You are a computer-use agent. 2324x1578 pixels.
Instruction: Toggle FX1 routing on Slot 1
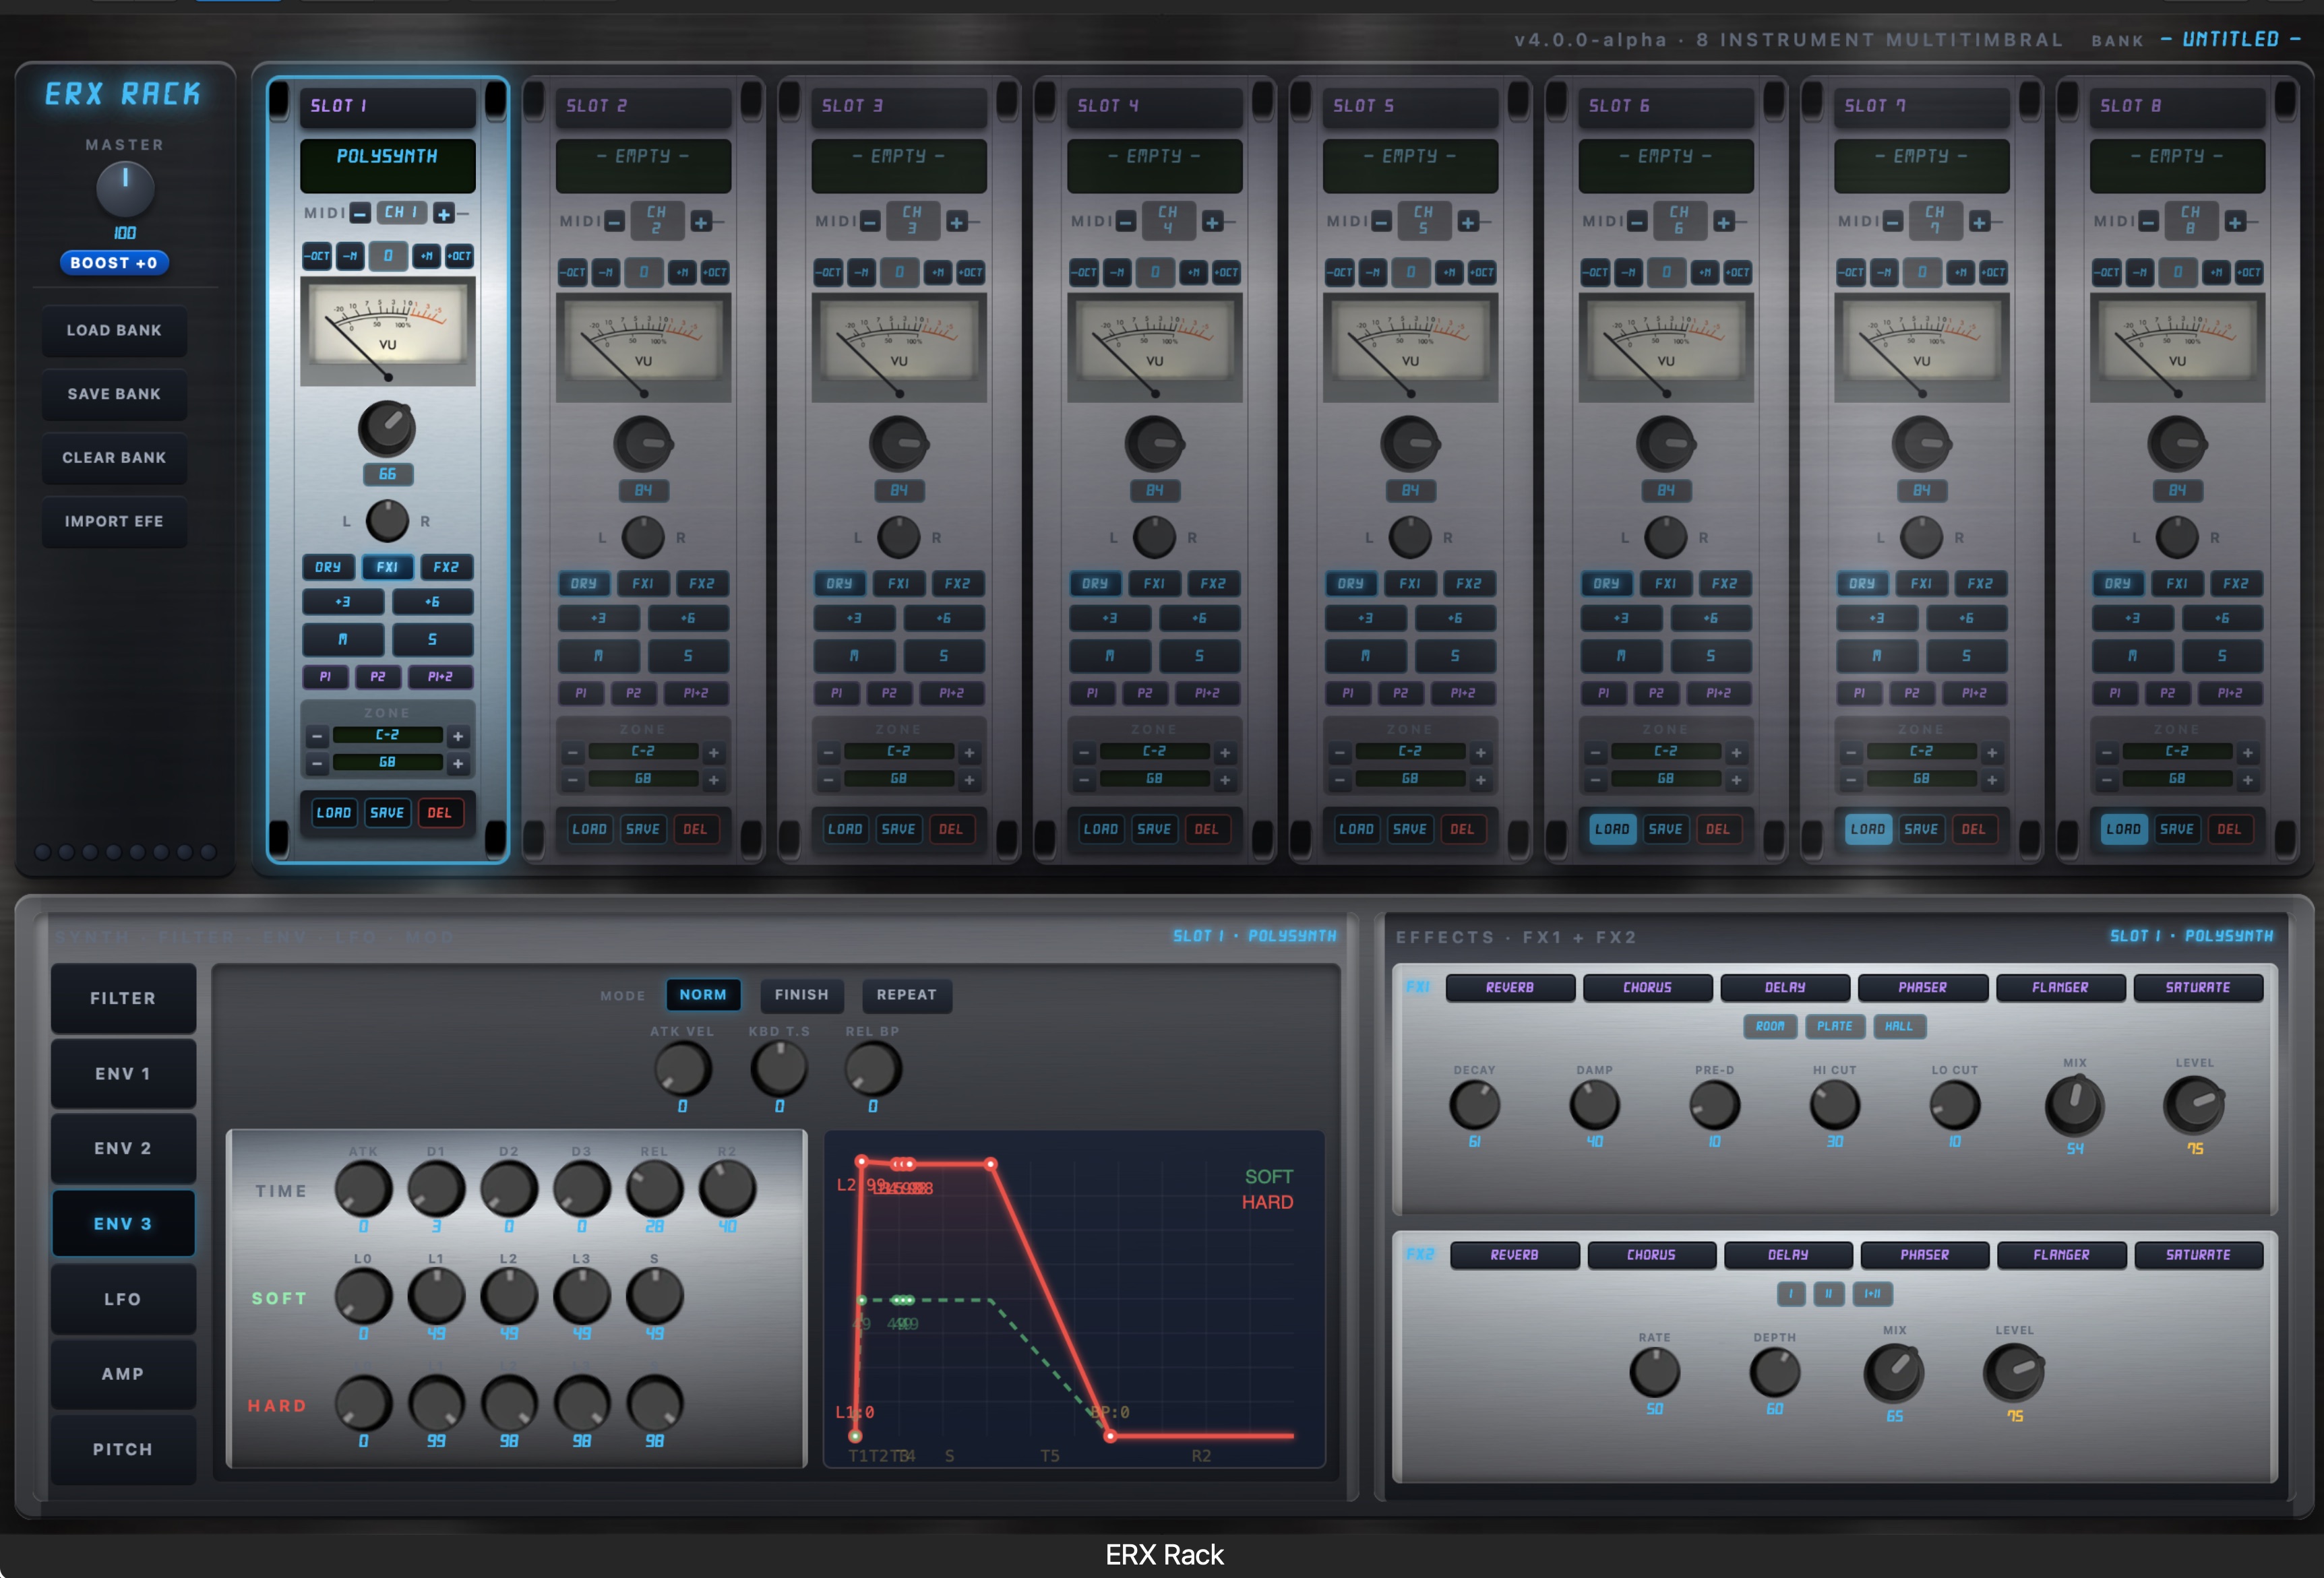[x=387, y=567]
